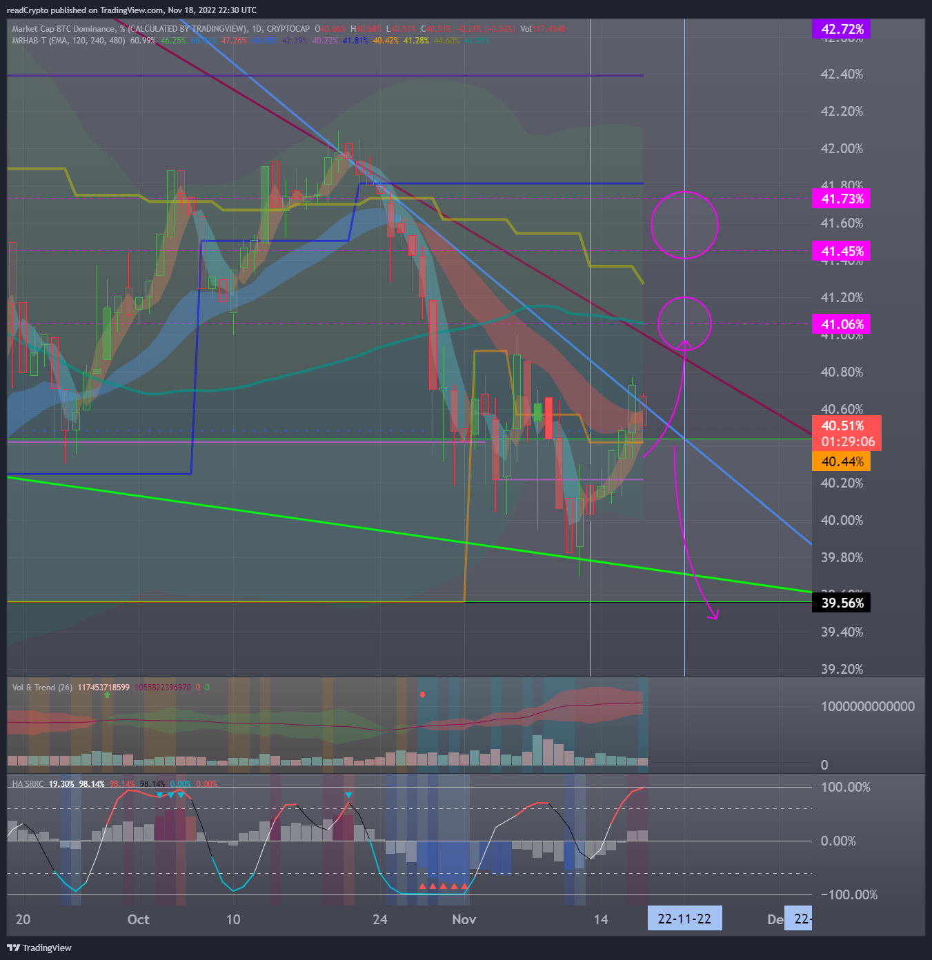Click the 0.00% HA SRRC scale label
Viewport: 932px width, 960px height.
pos(838,841)
